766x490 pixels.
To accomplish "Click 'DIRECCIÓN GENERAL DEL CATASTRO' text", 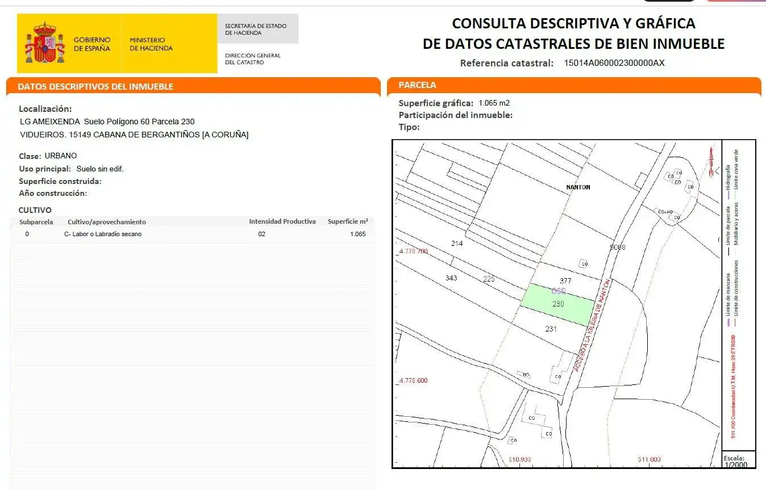I will pos(253,59).
